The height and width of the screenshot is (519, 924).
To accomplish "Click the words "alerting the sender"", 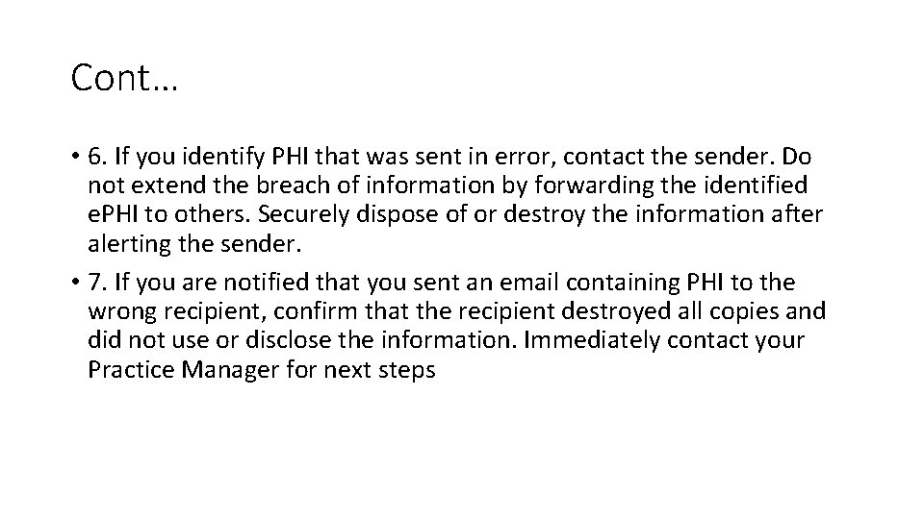I will (194, 243).
